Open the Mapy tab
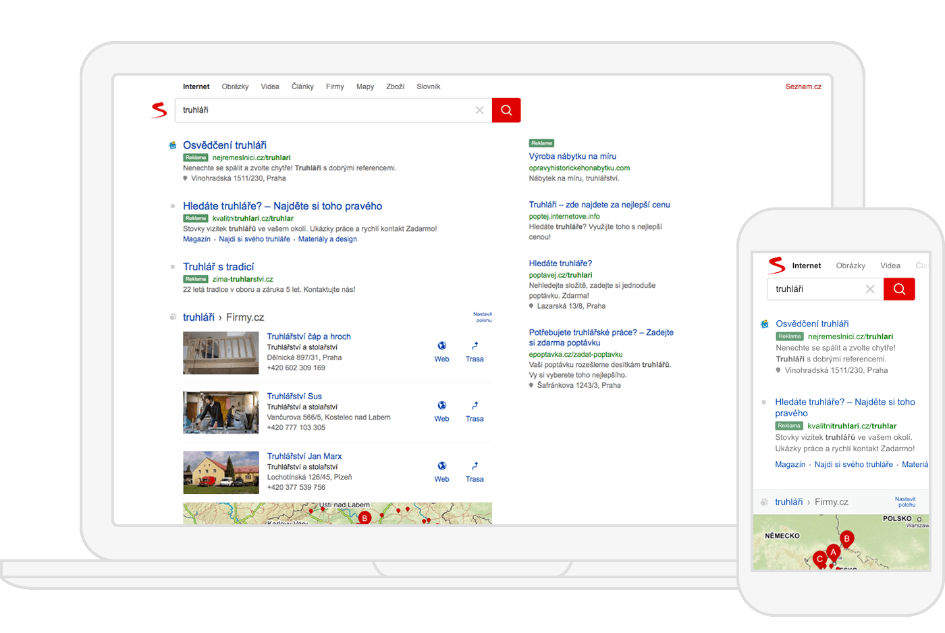Screen dimensions: 945x633 (365, 86)
